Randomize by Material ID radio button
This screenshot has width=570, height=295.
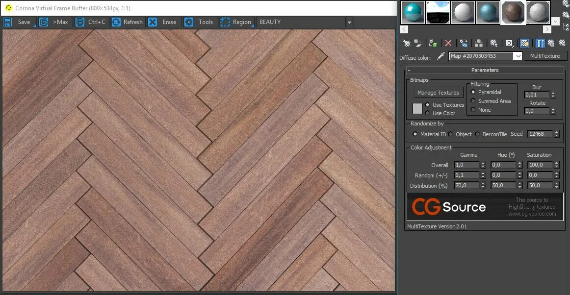pyautogui.click(x=429, y=134)
